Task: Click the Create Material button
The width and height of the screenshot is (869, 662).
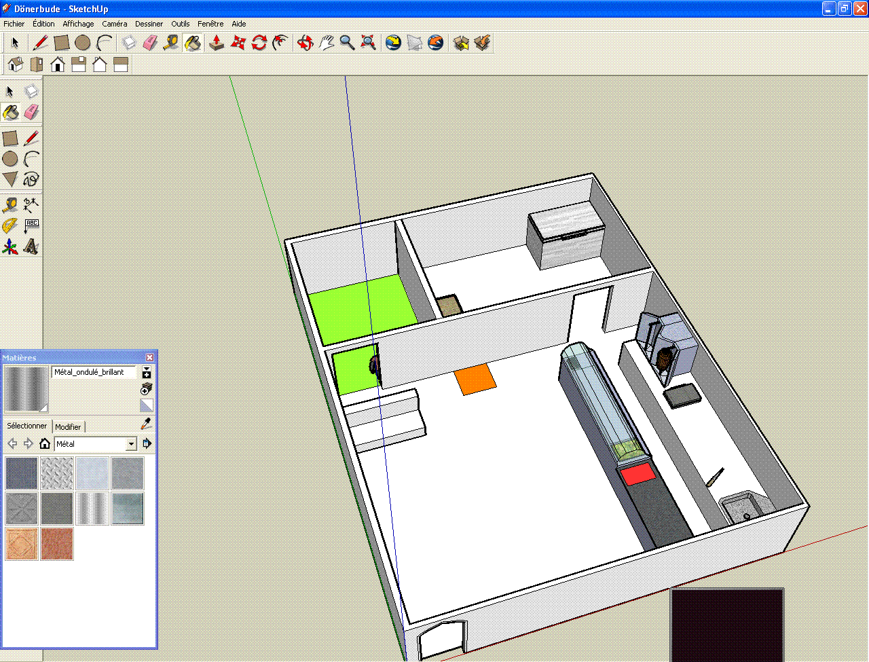Action: [147, 389]
